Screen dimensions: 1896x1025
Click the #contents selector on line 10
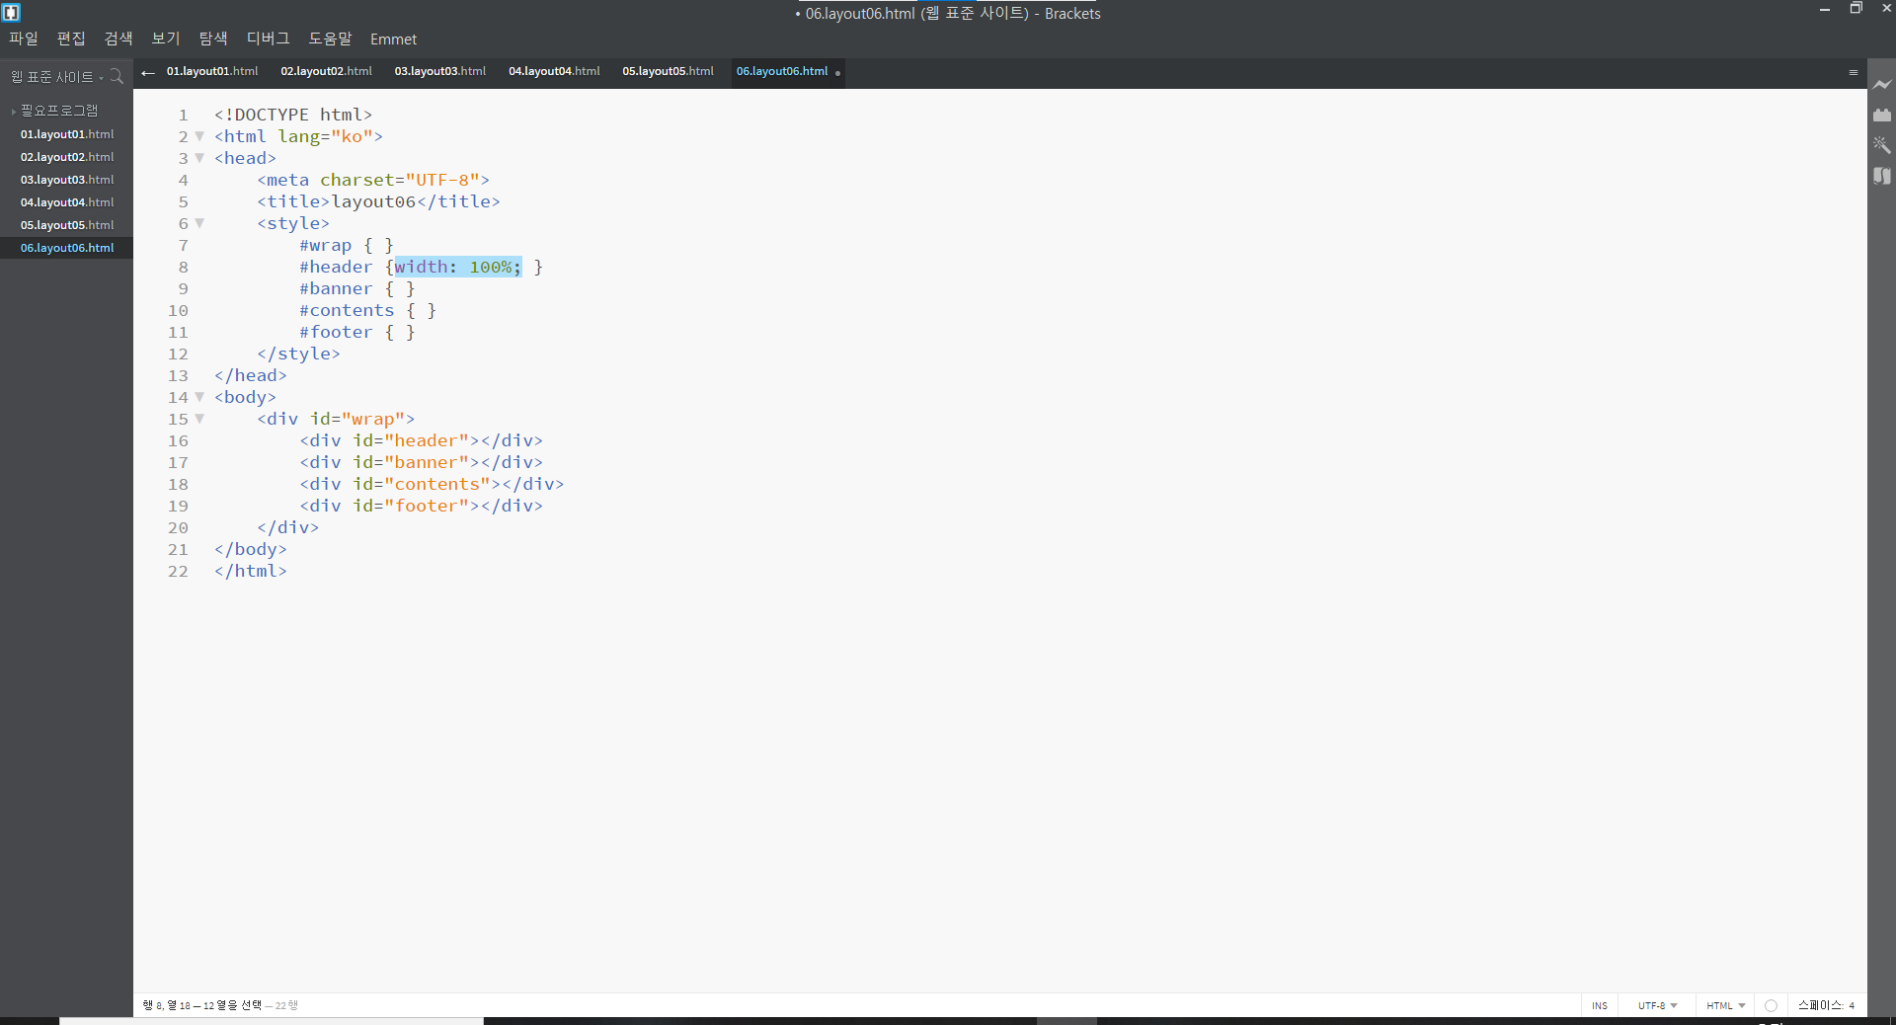point(347,310)
